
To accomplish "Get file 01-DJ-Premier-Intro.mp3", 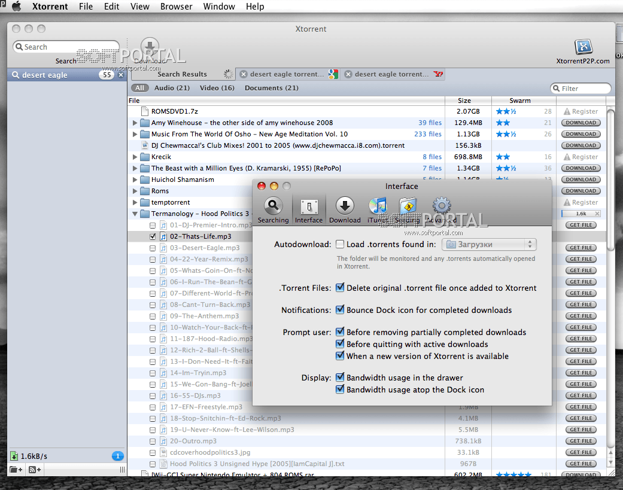I will coord(581,225).
